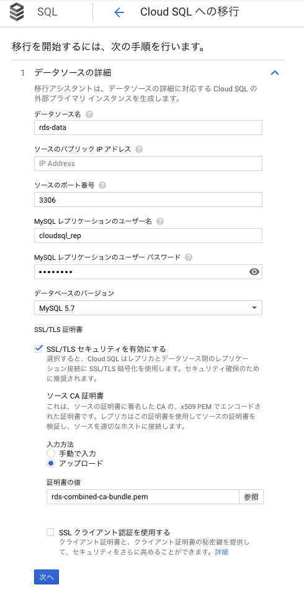This screenshot has width=304, height=590.
Task: Open help icon beside ユーザー パスワード label
Action: click(x=189, y=257)
